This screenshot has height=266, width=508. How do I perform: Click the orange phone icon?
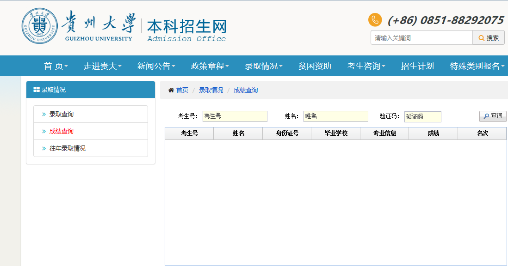[375, 20]
